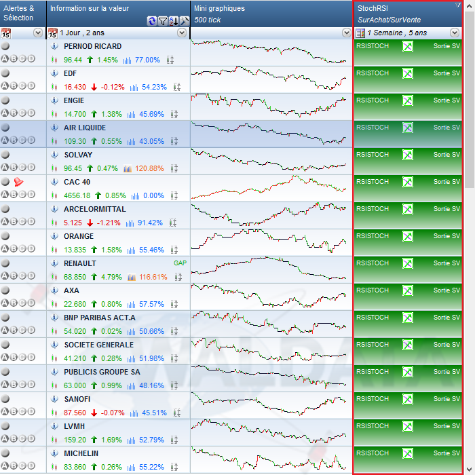Toggle selection A for ORANGE

pyautogui.click(x=5, y=248)
